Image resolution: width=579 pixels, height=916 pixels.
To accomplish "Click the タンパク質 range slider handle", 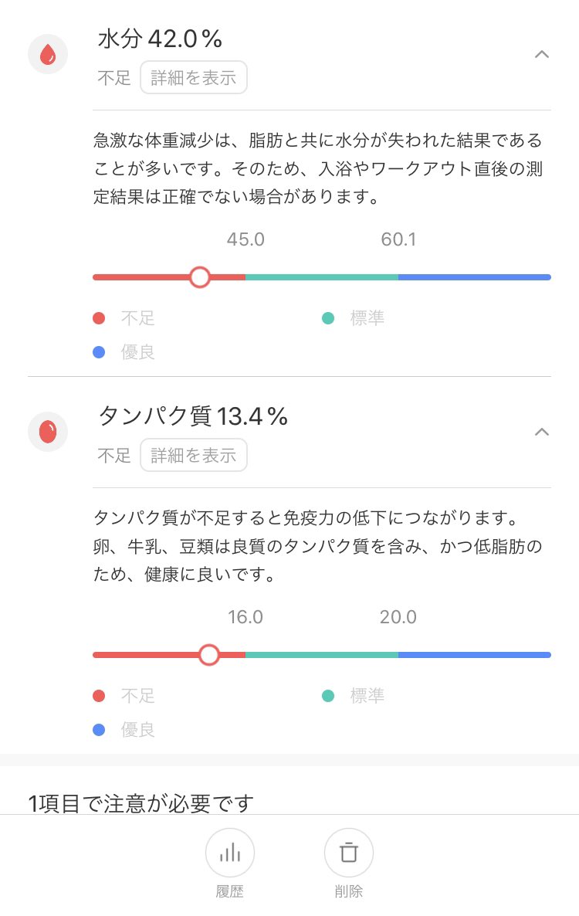I will tap(209, 655).
